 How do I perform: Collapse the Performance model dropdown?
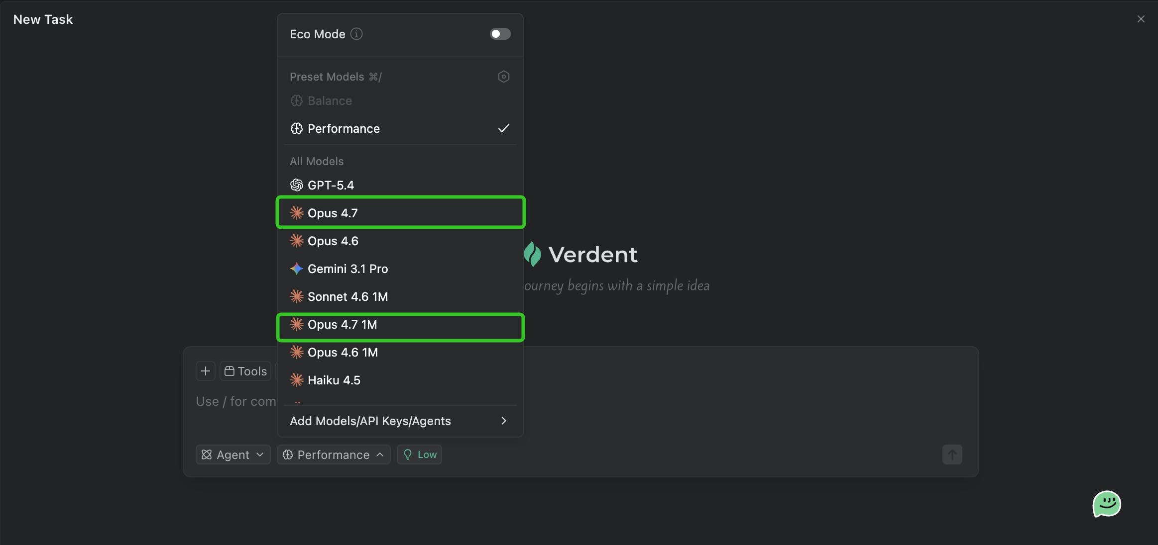(x=333, y=454)
